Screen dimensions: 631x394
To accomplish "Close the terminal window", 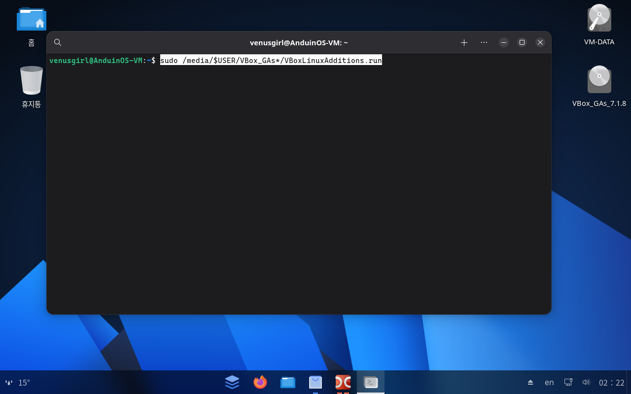I will 540,42.
